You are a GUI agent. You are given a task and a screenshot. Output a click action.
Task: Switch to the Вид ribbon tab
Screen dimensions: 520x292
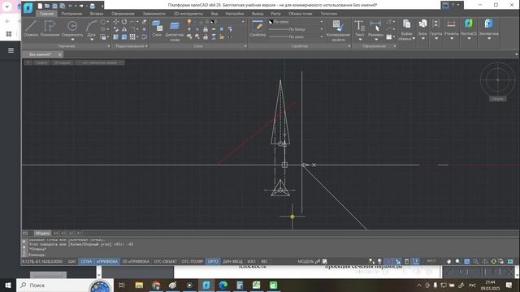click(x=214, y=14)
